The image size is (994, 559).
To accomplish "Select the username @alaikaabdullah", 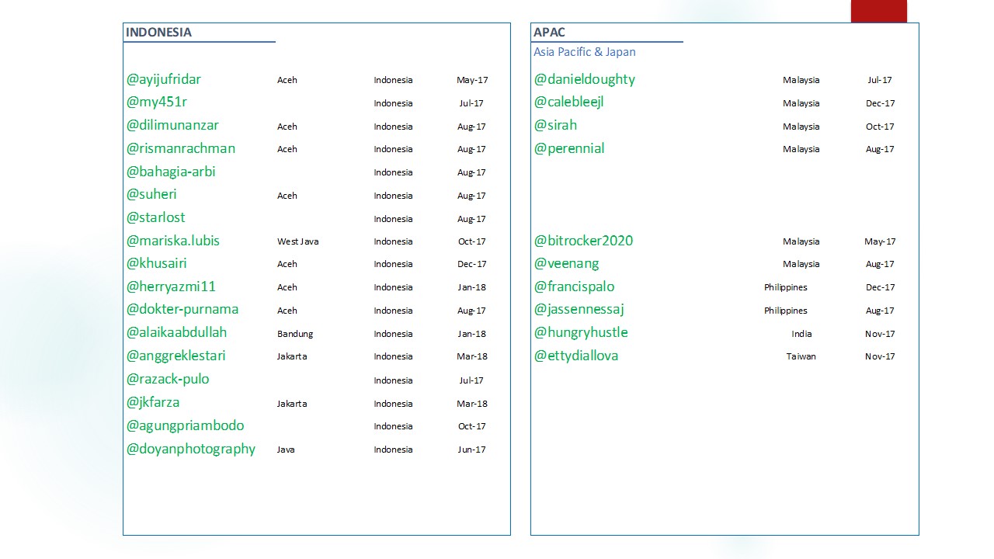I will [177, 332].
